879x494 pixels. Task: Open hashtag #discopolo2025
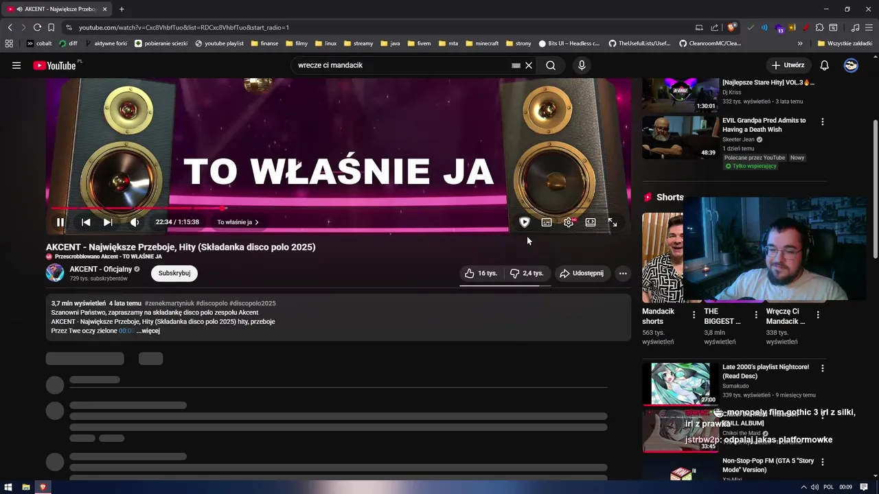pyautogui.click(x=253, y=303)
